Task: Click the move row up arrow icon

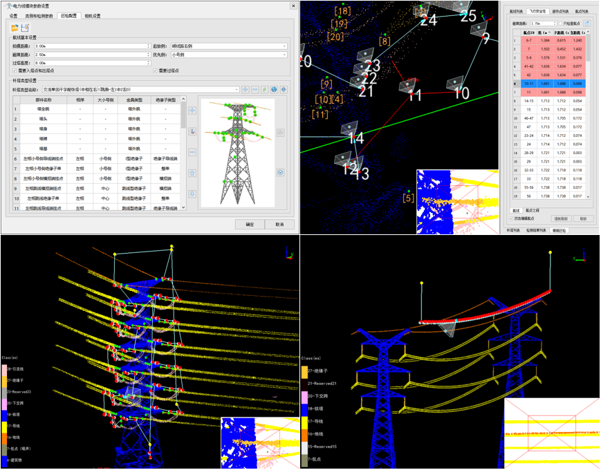Action: click(x=192, y=173)
